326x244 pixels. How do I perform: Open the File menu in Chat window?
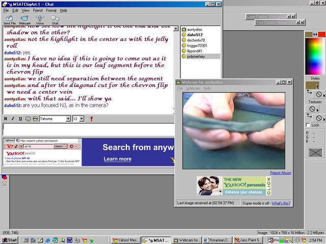tap(6, 10)
